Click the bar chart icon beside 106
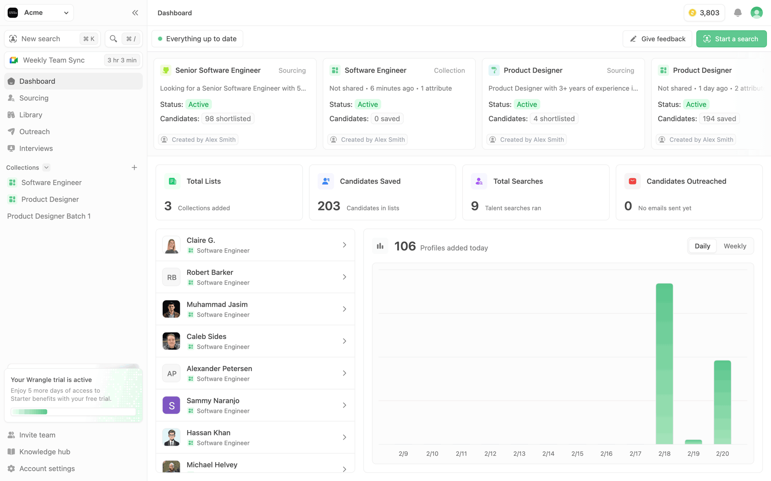 tap(380, 246)
